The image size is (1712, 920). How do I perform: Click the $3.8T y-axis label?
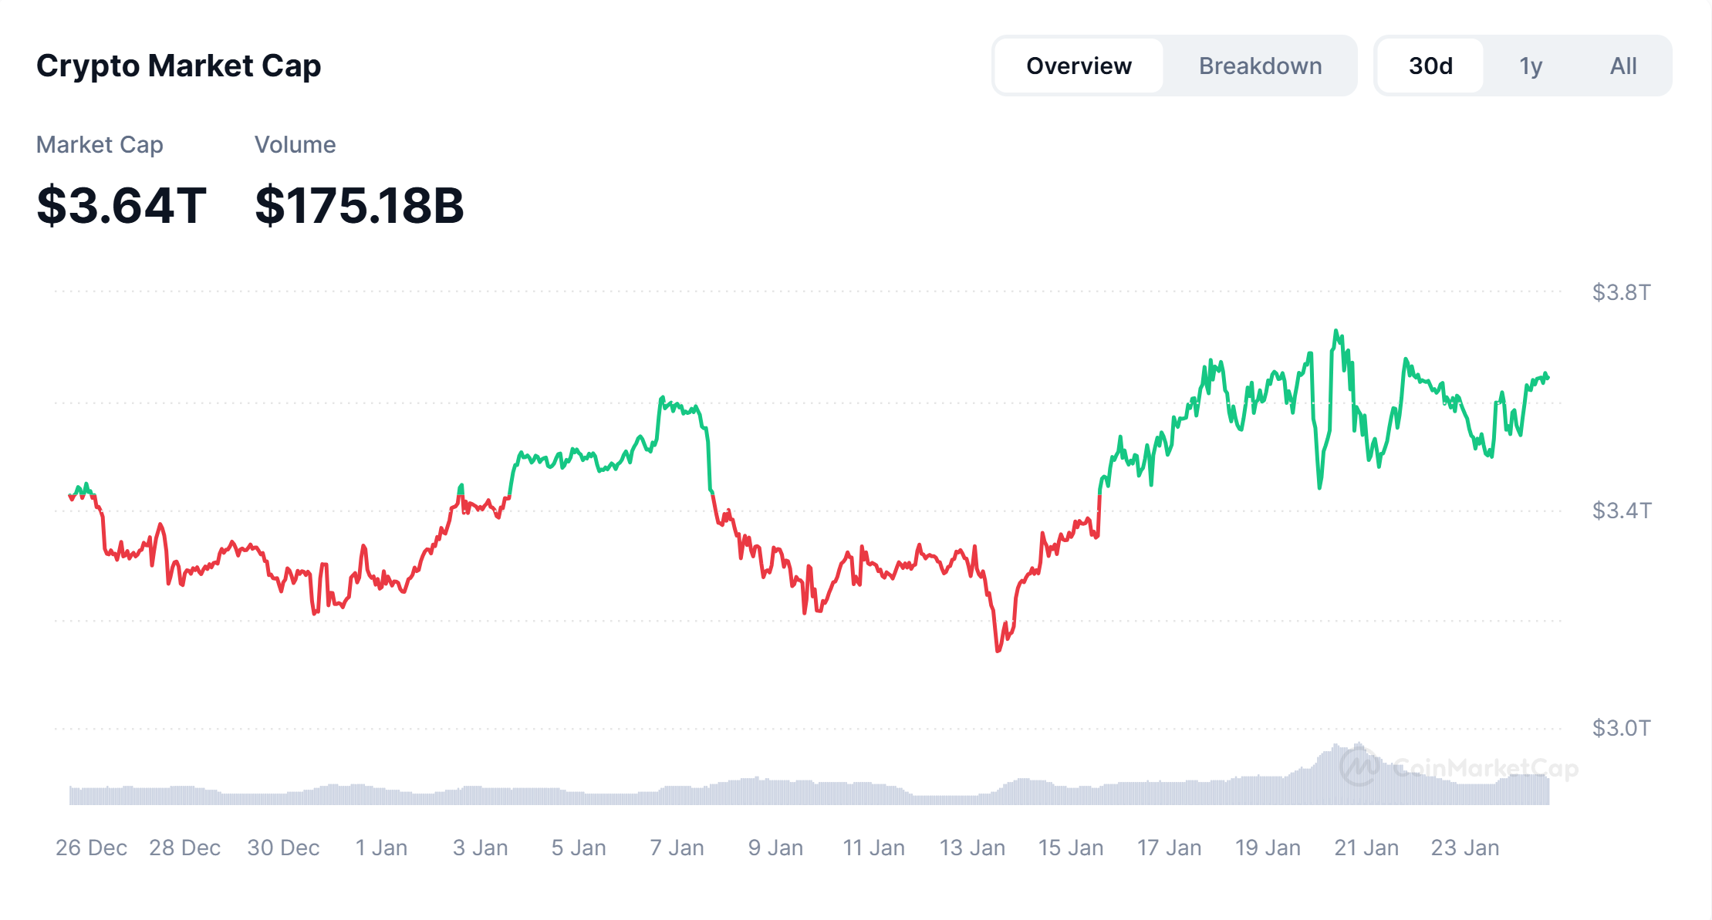[1621, 293]
